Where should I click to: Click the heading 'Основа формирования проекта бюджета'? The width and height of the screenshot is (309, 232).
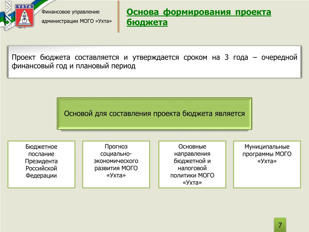pyautogui.click(x=199, y=17)
